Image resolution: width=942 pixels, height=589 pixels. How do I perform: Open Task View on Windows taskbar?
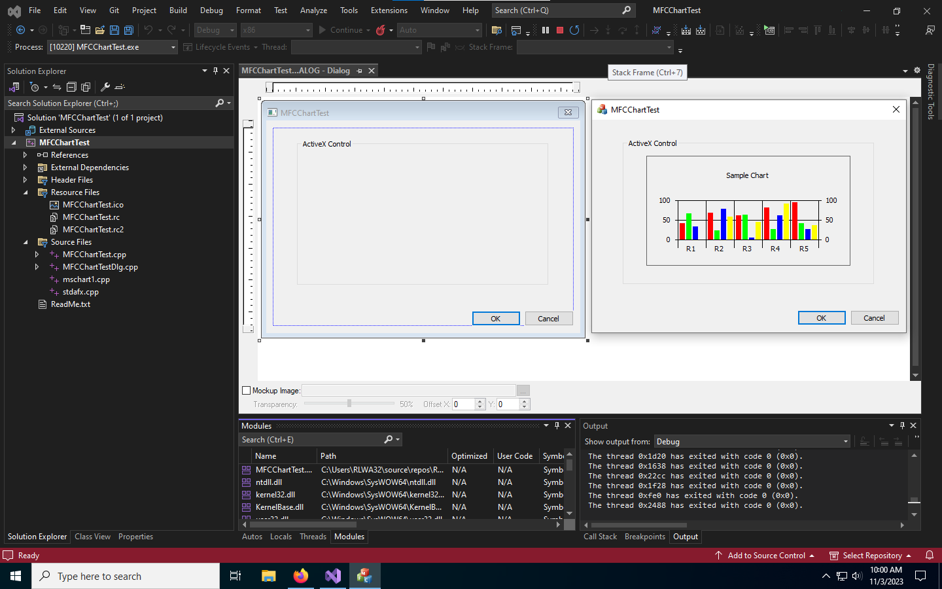click(235, 576)
